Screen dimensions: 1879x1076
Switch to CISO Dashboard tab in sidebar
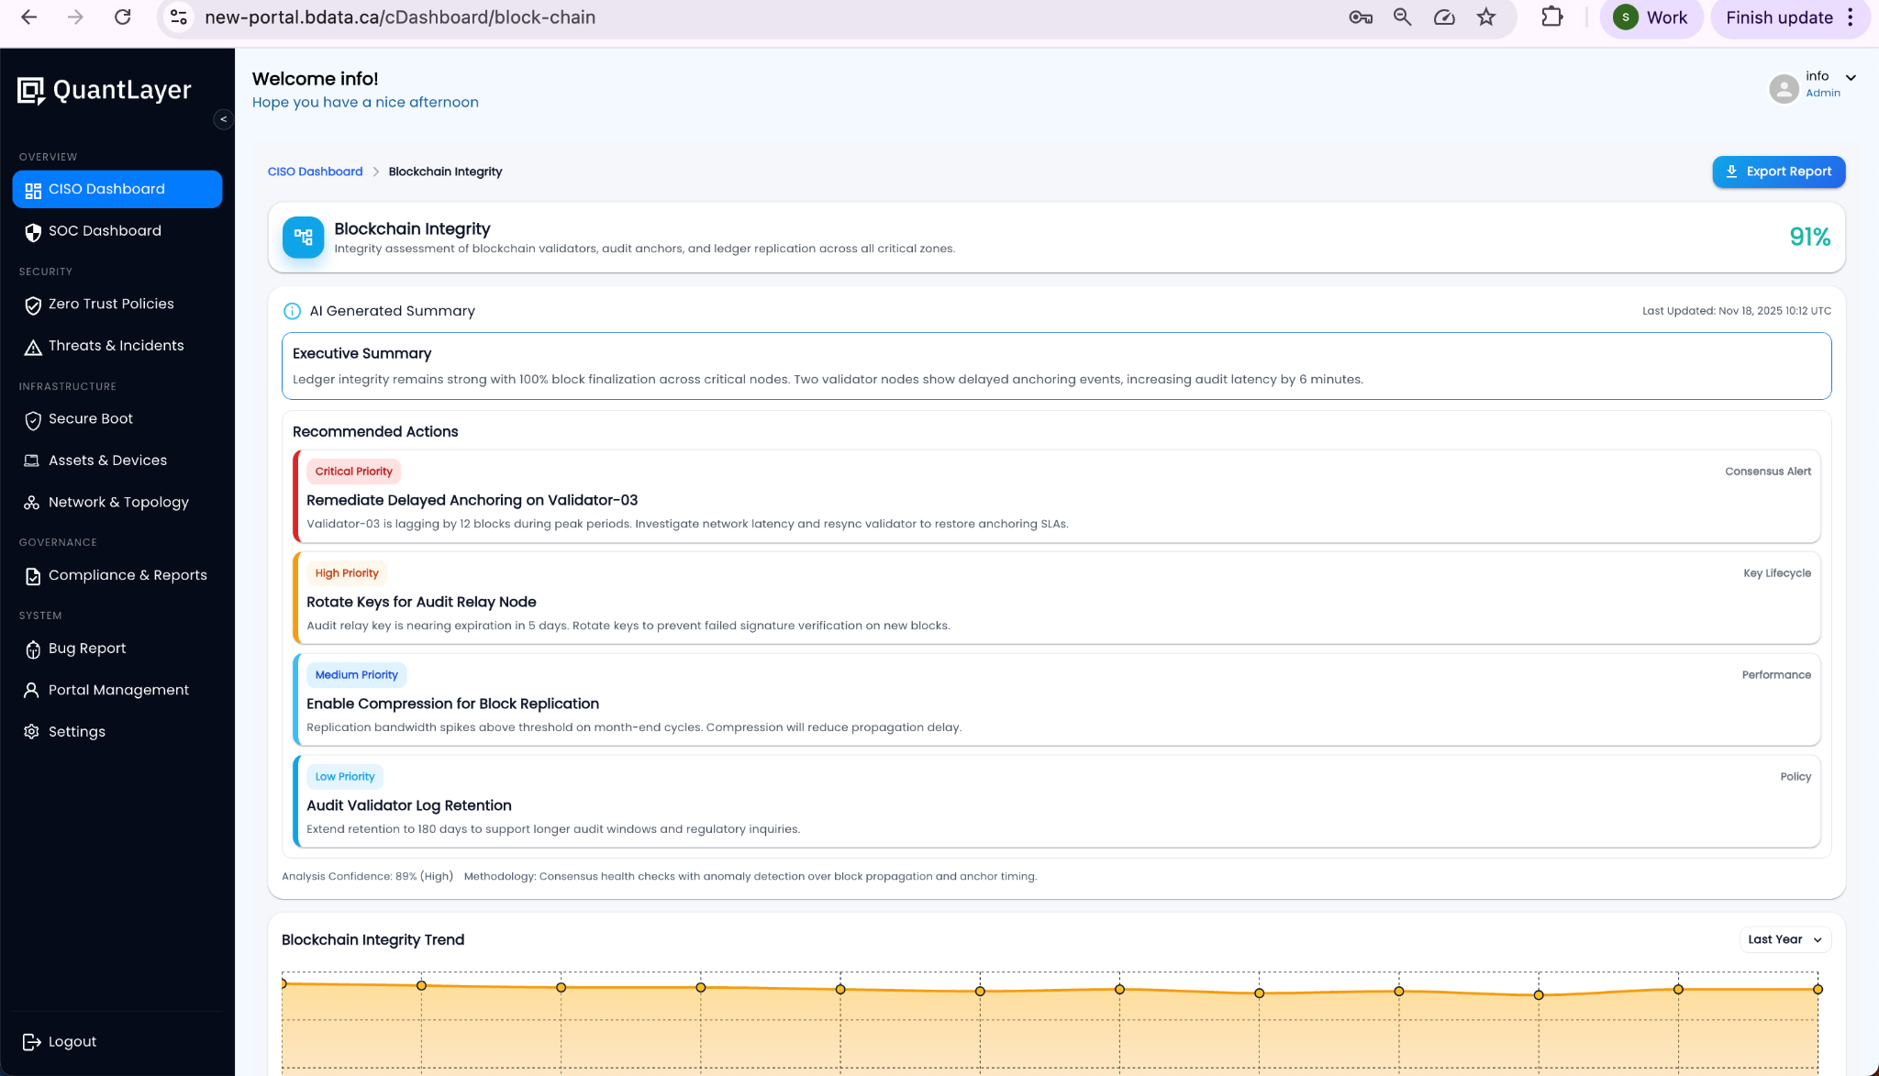106,189
